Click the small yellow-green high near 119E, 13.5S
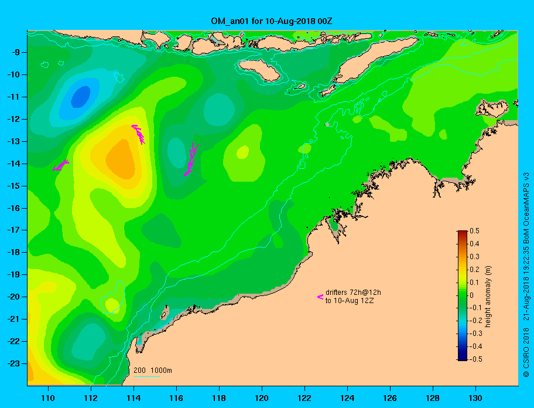Viewport: 534px width, 408px height. (243, 152)
